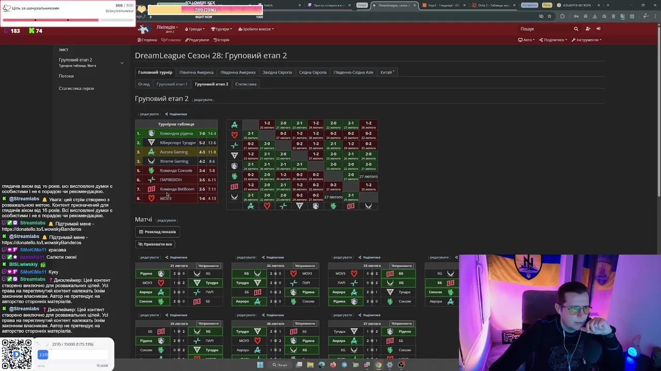The image size is (661, 371).
Task: Open File Explorer from the taskbar
Action: (310, 365)
